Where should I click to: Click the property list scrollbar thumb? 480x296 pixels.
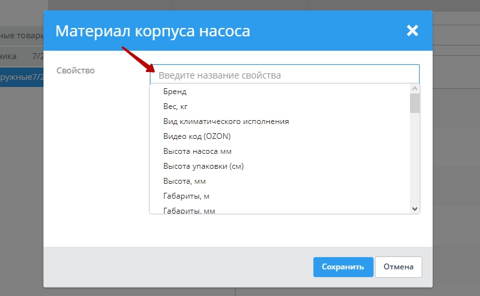(x=415, y=103)
